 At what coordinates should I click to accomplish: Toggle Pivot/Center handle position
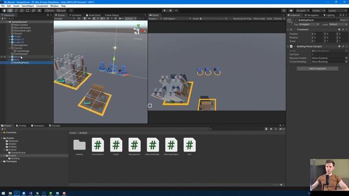50,11
